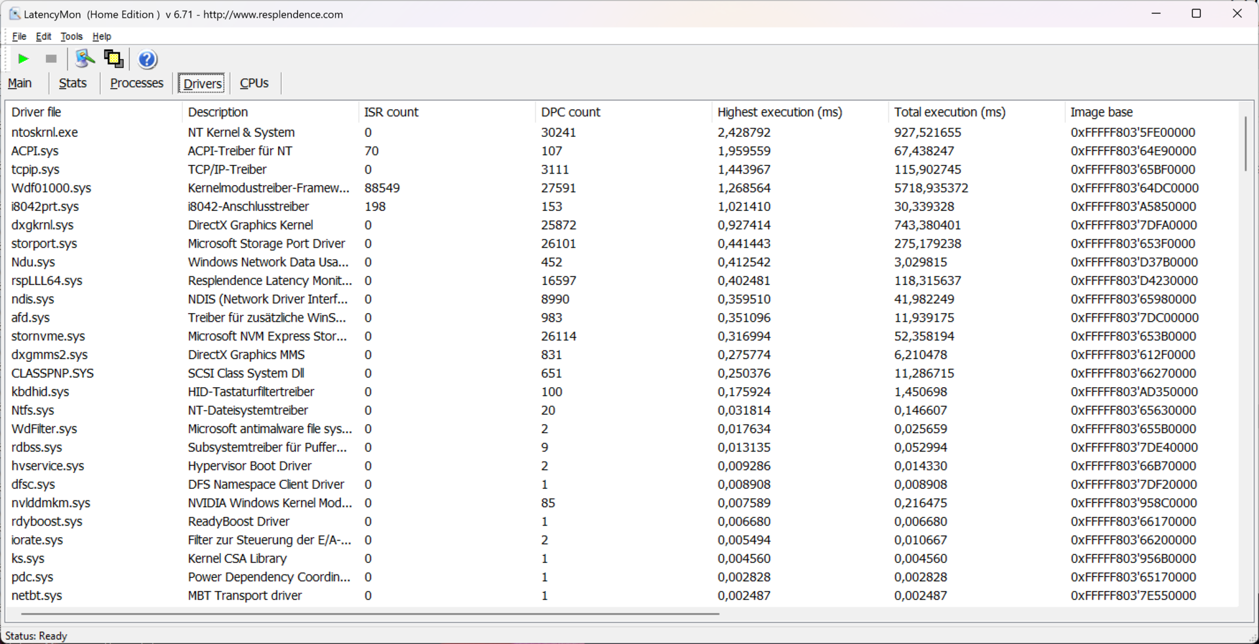
Task: Open help via blue question mark icon
Action: coord(148,60)
